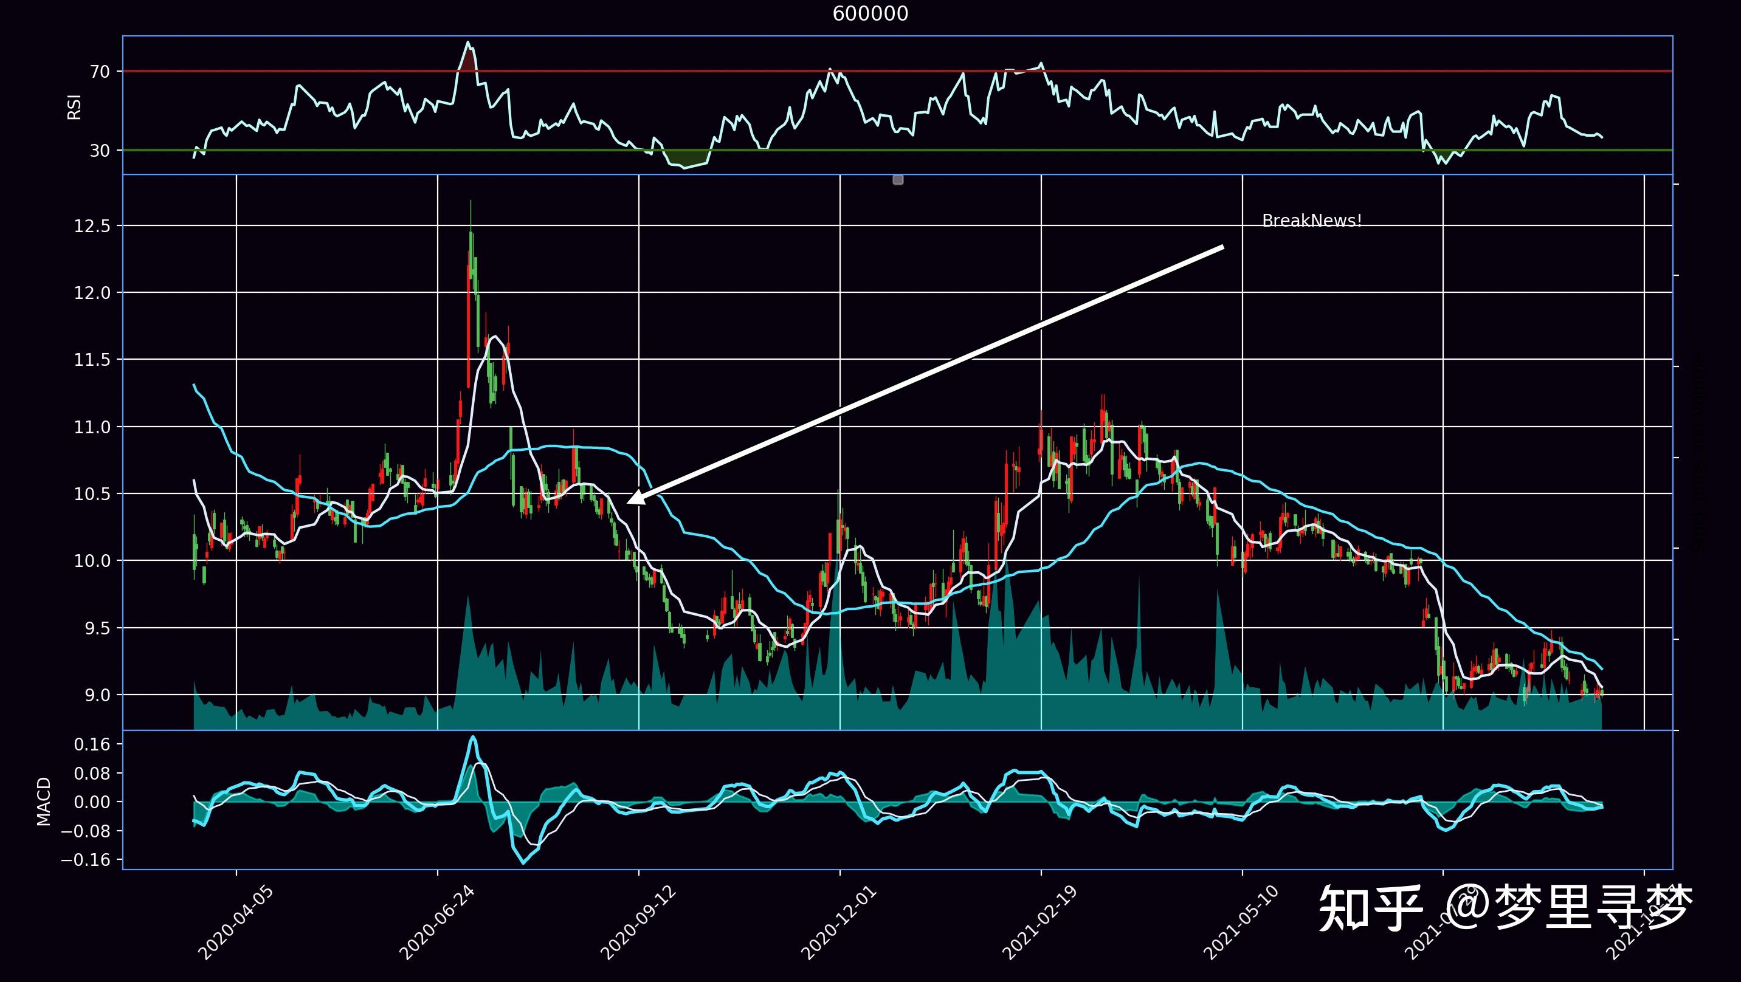The image size is (1741, 982).
Task: Click the 11.0 price axis label
Action: point(92,427)
